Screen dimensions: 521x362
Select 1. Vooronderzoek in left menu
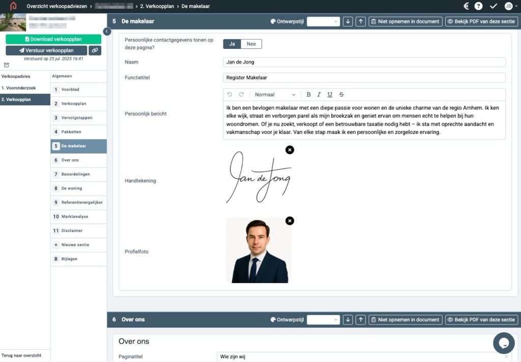[25, 88]
